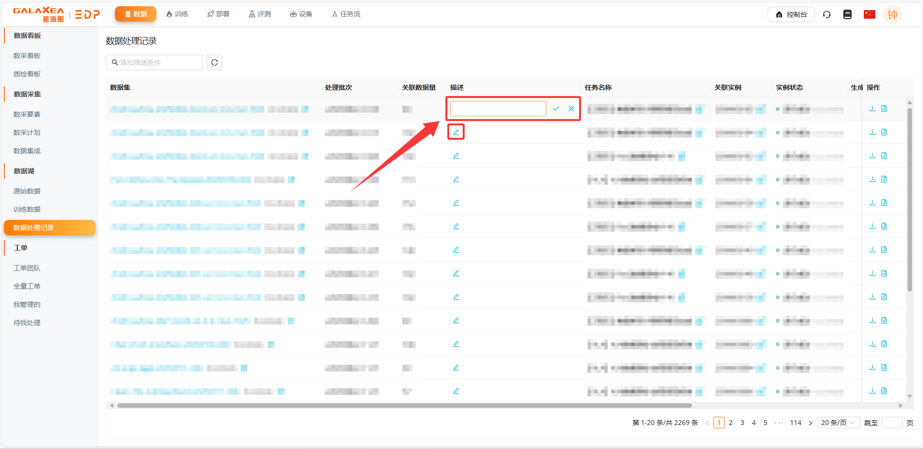Switch to the 训练 top navigation tab
Screen dimensions: 923x449
click(177, 14)
